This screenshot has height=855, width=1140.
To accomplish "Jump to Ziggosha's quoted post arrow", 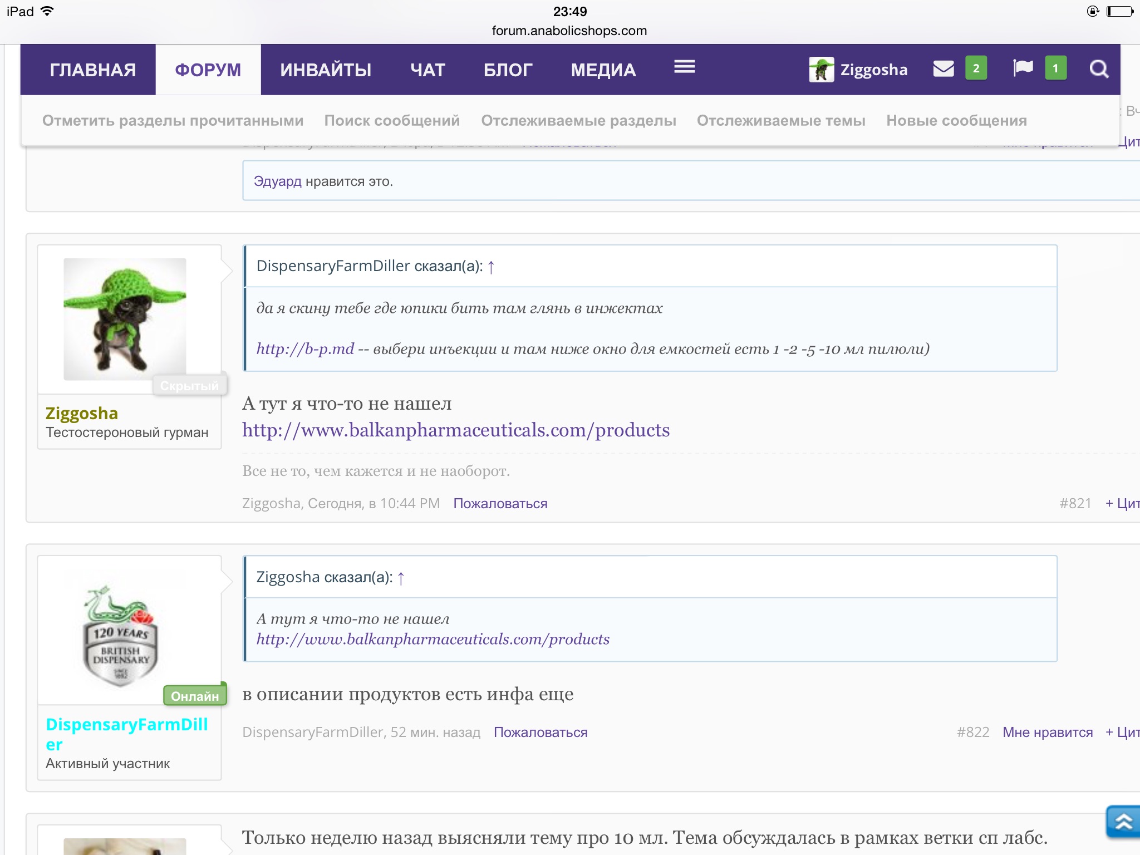I will (401, 578).
